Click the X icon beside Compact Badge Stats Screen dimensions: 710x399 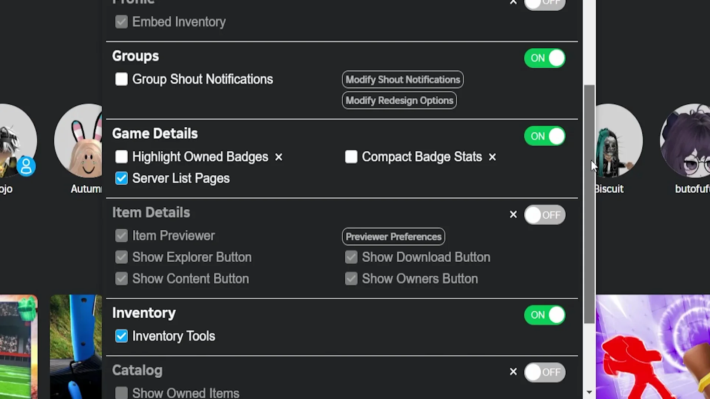point(492,157)
